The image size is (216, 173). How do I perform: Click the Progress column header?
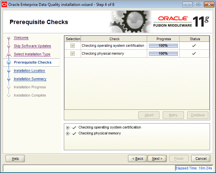pyautogui.click(x=163, y=39)
